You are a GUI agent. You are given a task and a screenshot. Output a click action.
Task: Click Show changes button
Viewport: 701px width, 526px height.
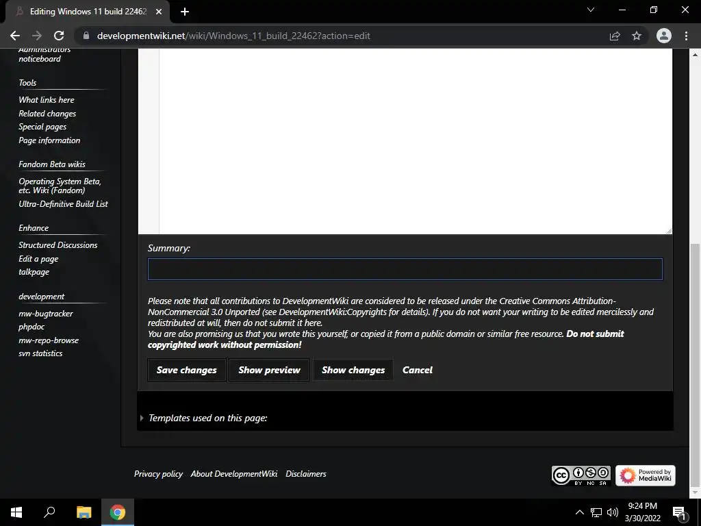point(353,370)
